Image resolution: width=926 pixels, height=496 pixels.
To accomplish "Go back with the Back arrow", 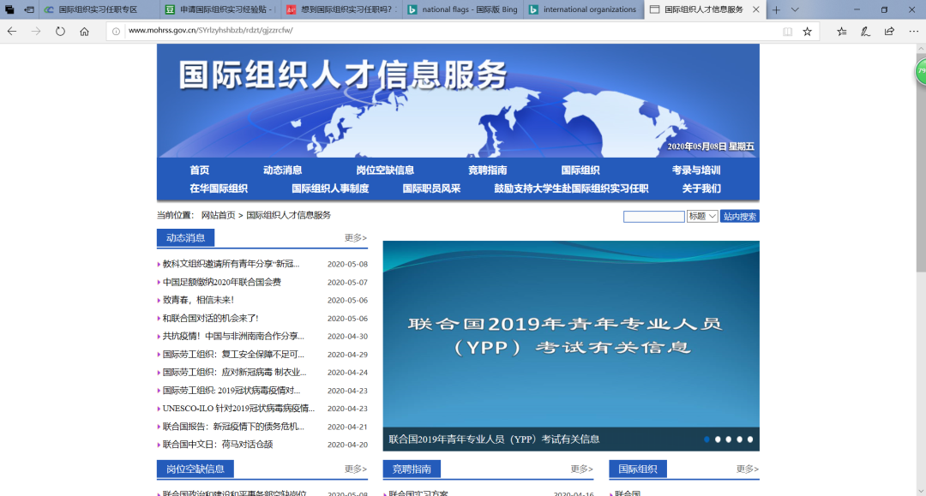I will [12, 31].
